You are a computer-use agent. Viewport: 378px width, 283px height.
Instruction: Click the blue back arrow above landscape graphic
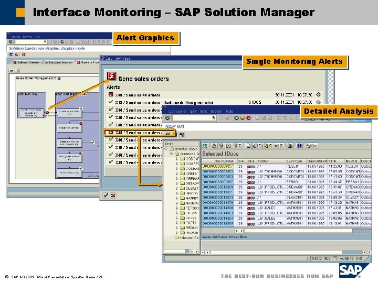(x=12, y=71)
